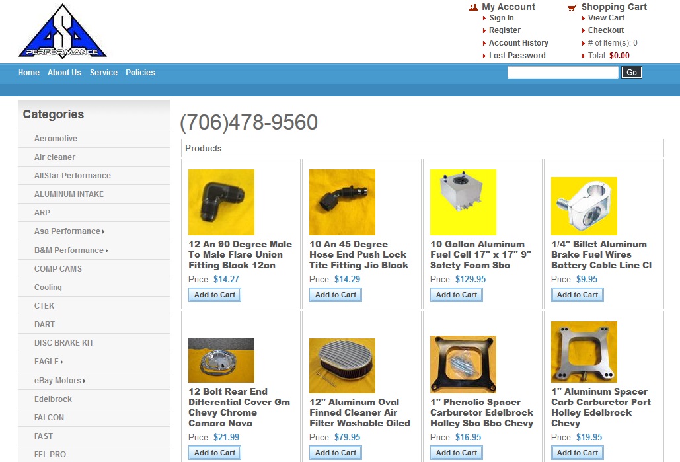
Task: Open 12" Aluminum Oval Finned Cleaner title
Action: (x=360, y=412)
